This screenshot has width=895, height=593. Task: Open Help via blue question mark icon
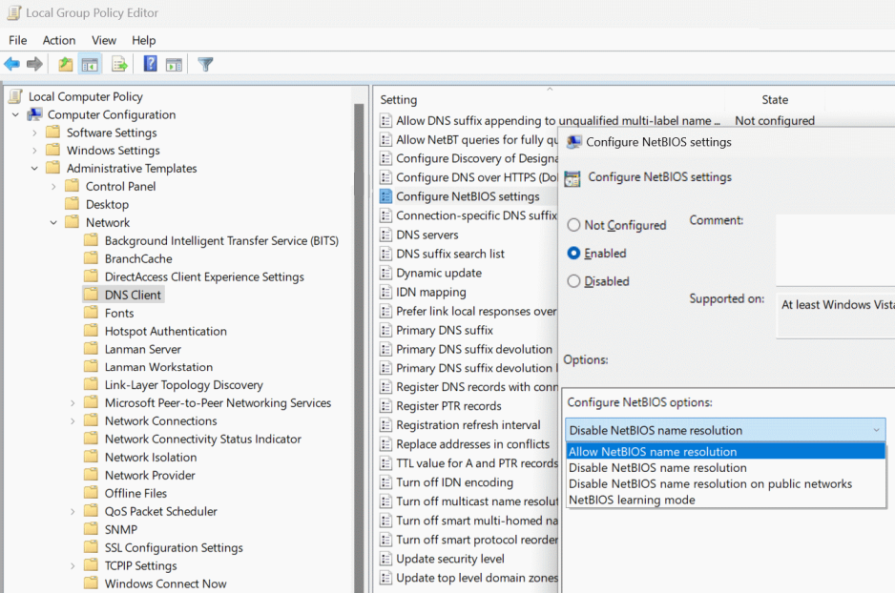150,65
